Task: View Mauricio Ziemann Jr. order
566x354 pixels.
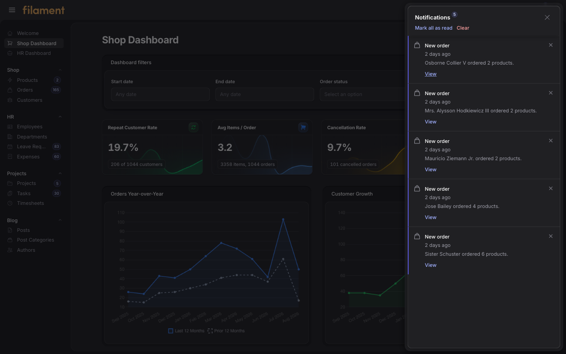Action: [x=430, y=169]
